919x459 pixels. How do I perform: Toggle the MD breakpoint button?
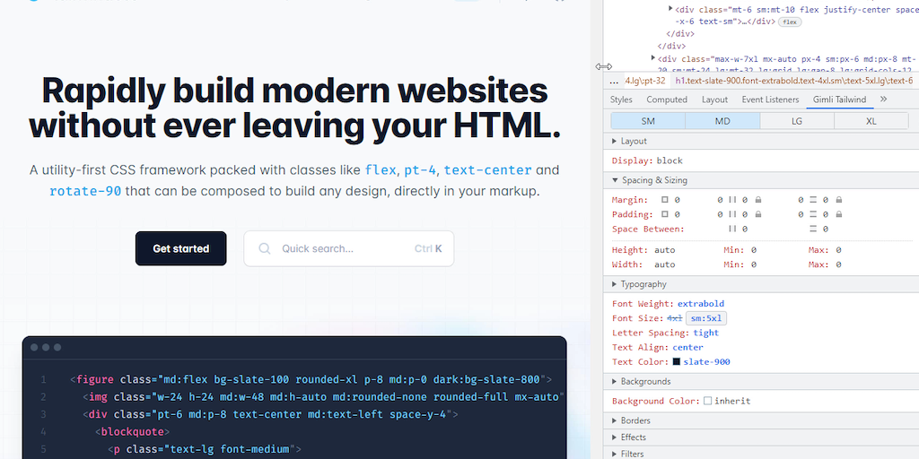coord(722,121)
